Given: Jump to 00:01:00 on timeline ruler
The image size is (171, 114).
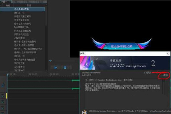Looking at the screenshot, I should [x=33, y=74].
